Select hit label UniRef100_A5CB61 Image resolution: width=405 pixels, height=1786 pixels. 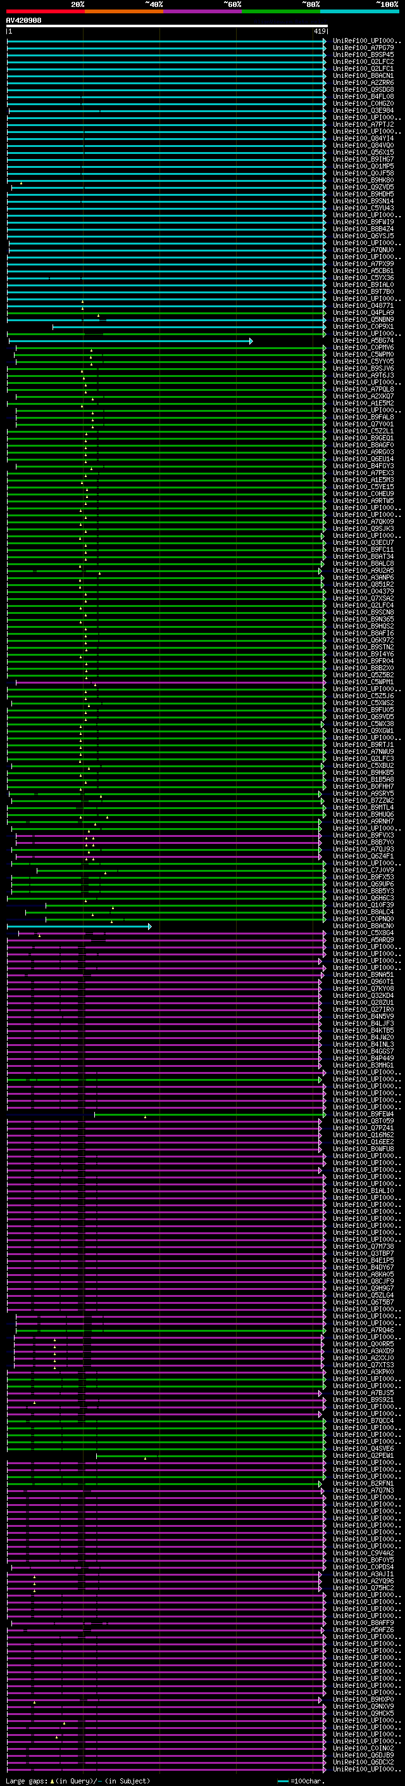[363, 271]
